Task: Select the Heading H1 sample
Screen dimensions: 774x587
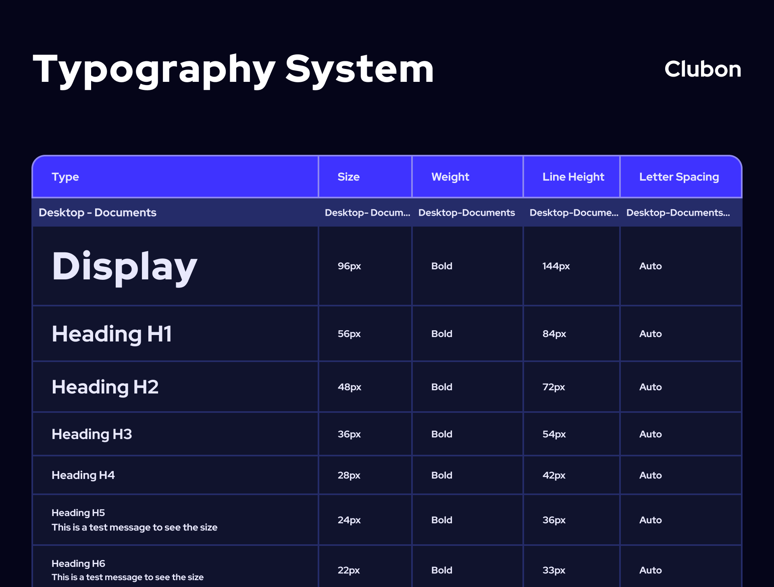Action: tap(112, 334)
